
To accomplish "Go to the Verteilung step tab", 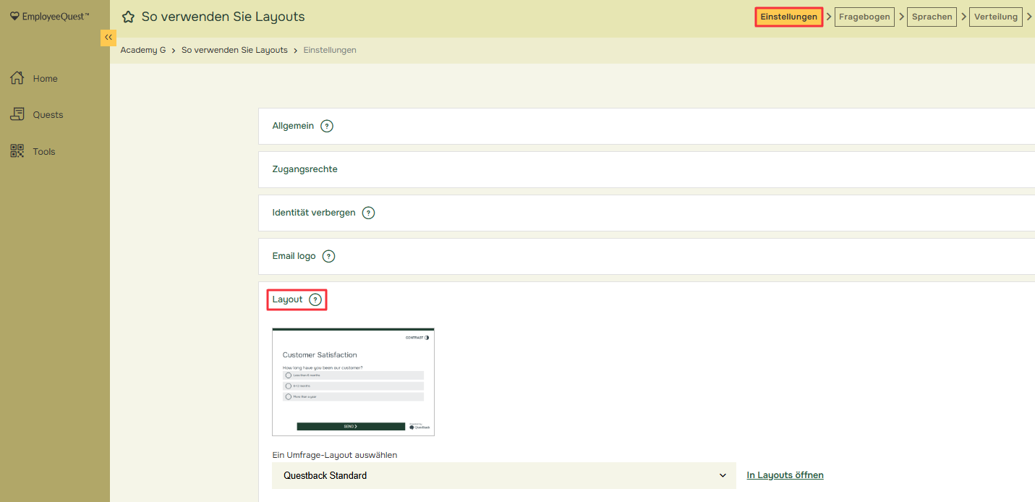I will click(x=995, y=17).
